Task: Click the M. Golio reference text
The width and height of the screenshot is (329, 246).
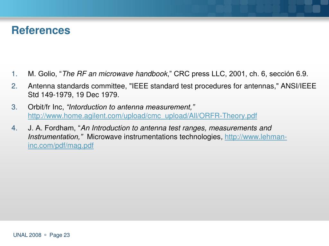Action: click(x=168, y=74)
